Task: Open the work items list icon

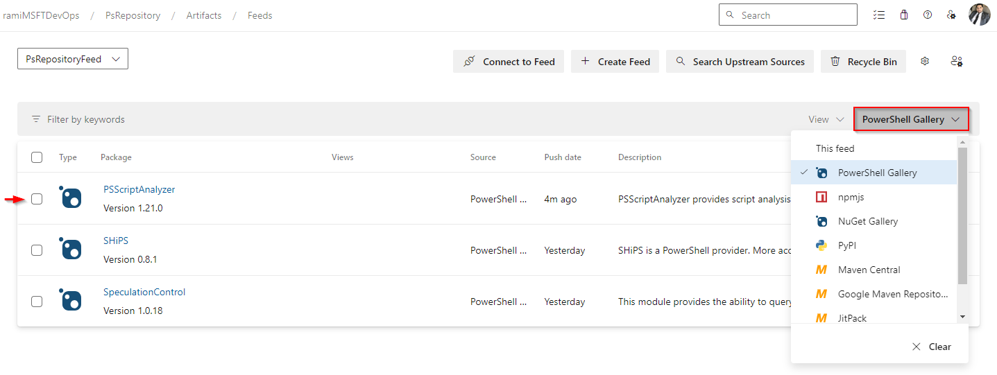Action: 879,15
